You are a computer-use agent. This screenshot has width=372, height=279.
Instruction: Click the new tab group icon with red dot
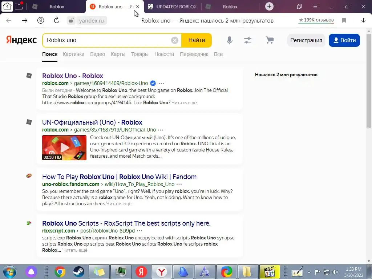(19, 6)
